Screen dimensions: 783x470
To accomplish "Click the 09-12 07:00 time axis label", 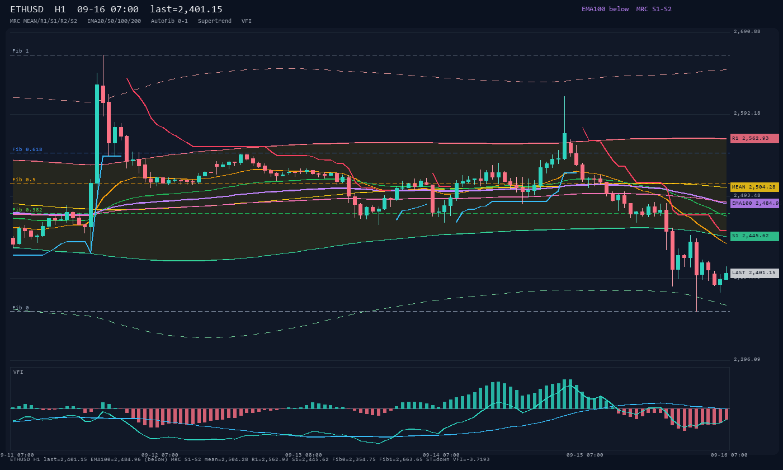I will [x=160, y=455].
